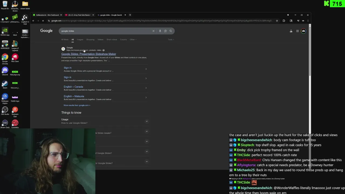Launch Wallpaper Engine from the desktop
The image size is (345, 194).
tap(5, 99)
